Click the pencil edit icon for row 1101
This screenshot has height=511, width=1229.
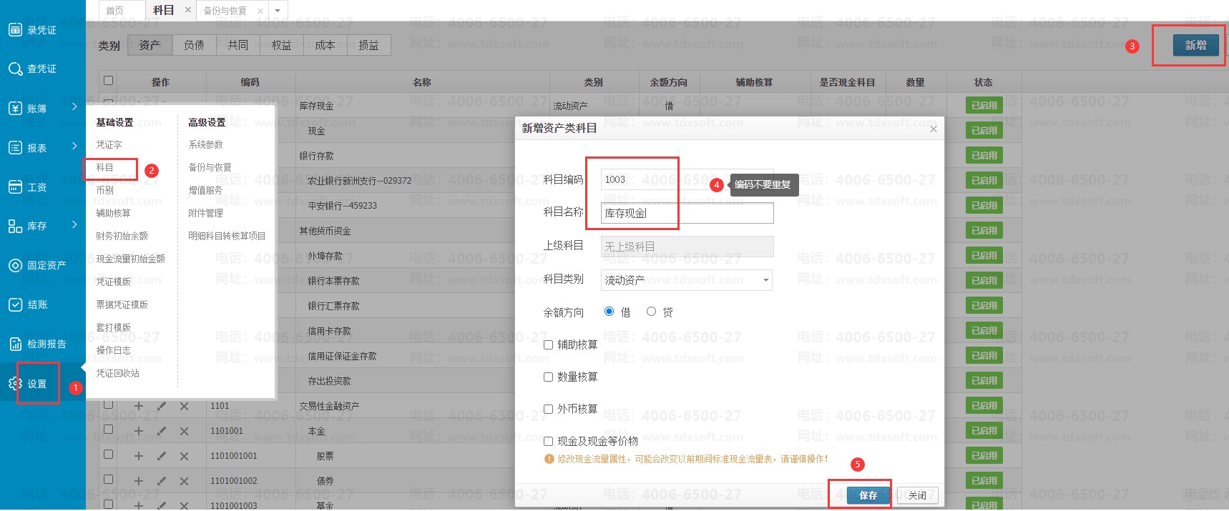click(162, 406)
